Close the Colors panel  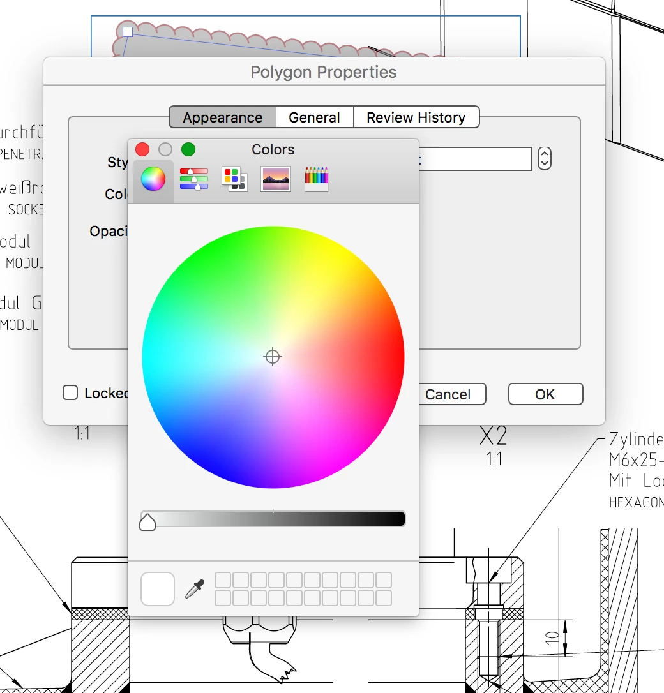click(142, 149)
